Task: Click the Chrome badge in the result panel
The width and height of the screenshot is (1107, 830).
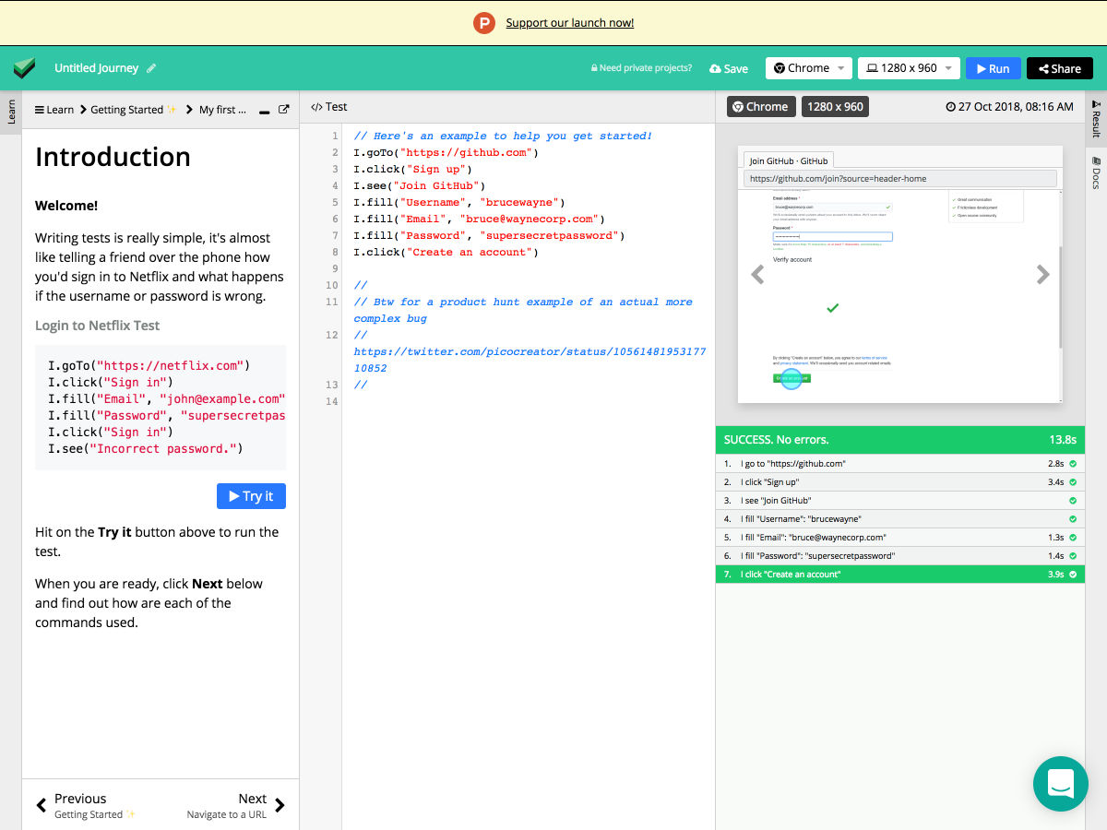Action: point(761,107)
